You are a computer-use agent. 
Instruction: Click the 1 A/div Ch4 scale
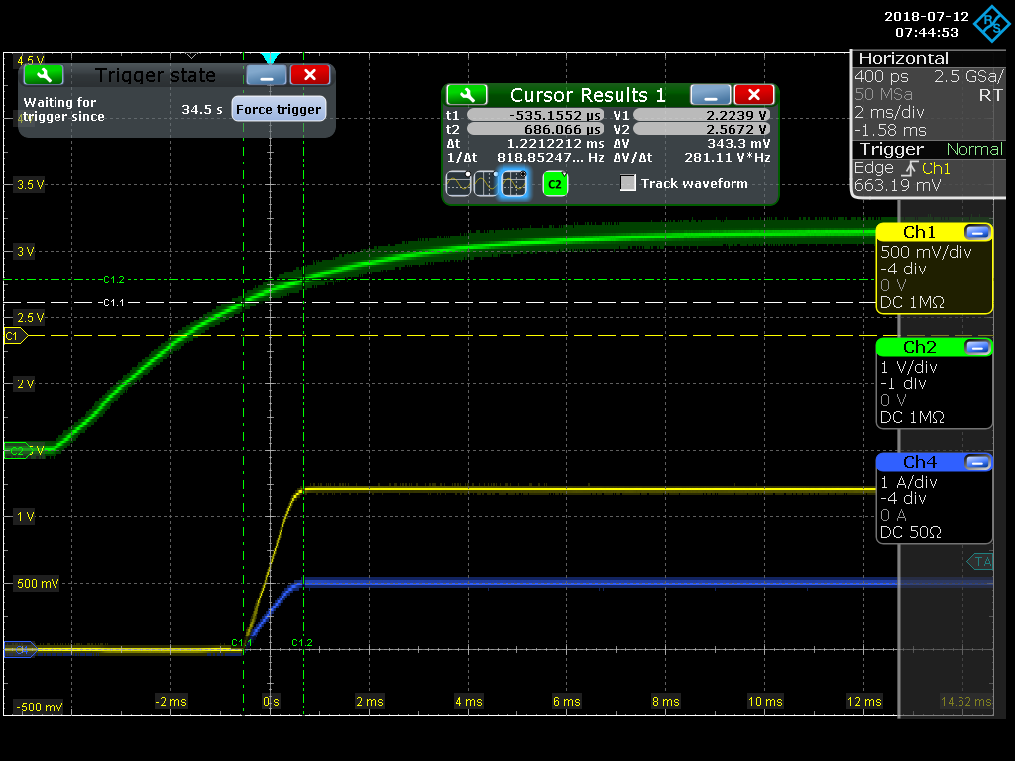point(908,482)
